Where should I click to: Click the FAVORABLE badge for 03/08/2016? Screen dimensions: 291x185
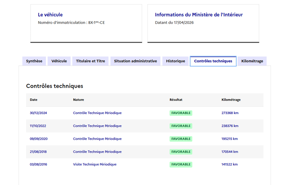(181, 165)
